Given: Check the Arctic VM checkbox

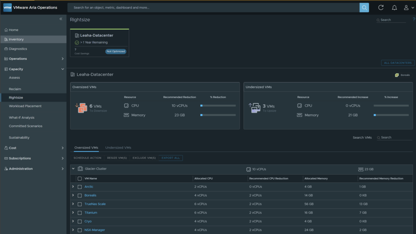Looking at the screenshot, I should tap(80, 187).
